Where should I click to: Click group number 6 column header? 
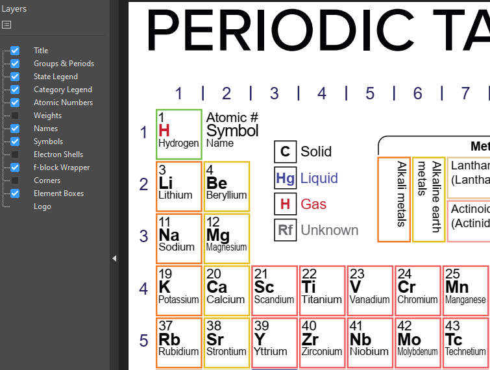pyautogui.click(x=418, y=93)
